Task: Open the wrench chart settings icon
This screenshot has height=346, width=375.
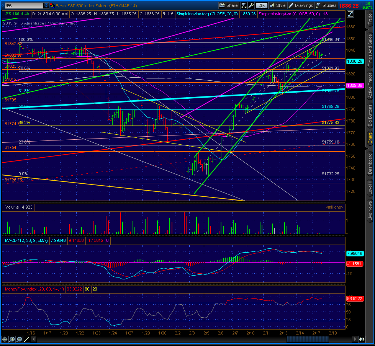Action: click(251, 5)
